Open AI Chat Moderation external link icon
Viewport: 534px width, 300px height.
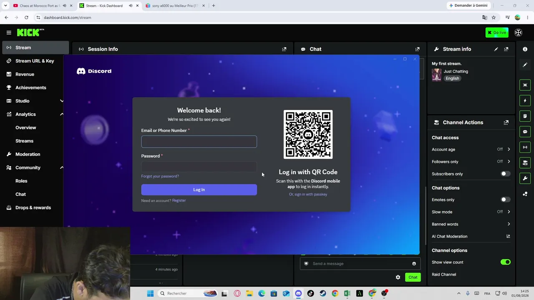tap(508, 236)
